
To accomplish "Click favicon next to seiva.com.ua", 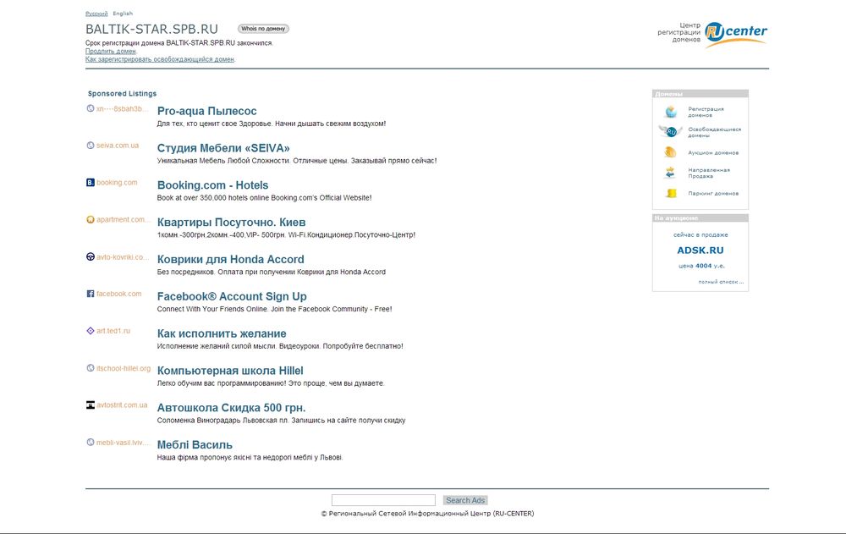I will [91, 146].
